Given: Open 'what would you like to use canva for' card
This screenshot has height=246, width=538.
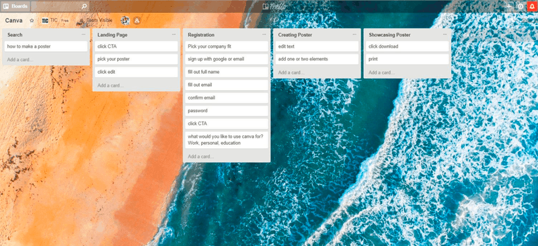Looking at the screenshot, I should coord(227,140).
